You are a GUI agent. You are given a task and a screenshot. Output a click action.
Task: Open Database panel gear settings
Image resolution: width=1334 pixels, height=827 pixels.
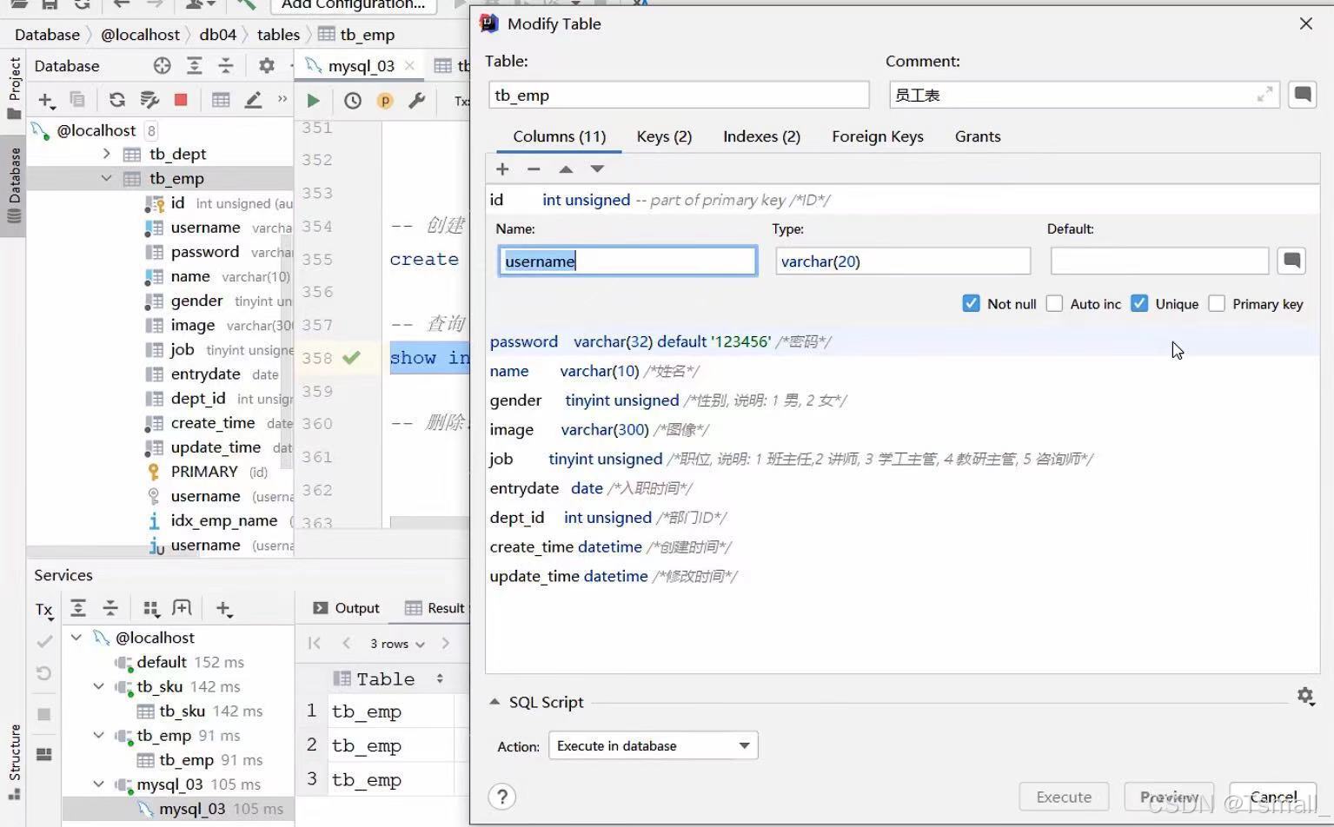coord(266,65)
